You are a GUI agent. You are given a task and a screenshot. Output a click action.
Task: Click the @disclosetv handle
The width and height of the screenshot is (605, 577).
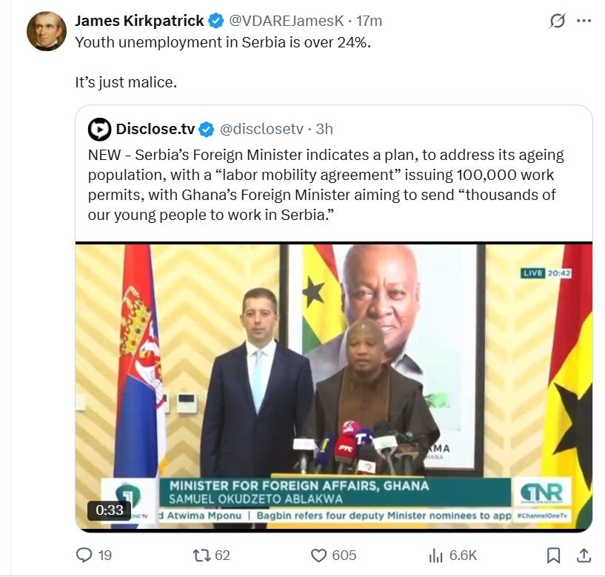click(x=261, y=129)
